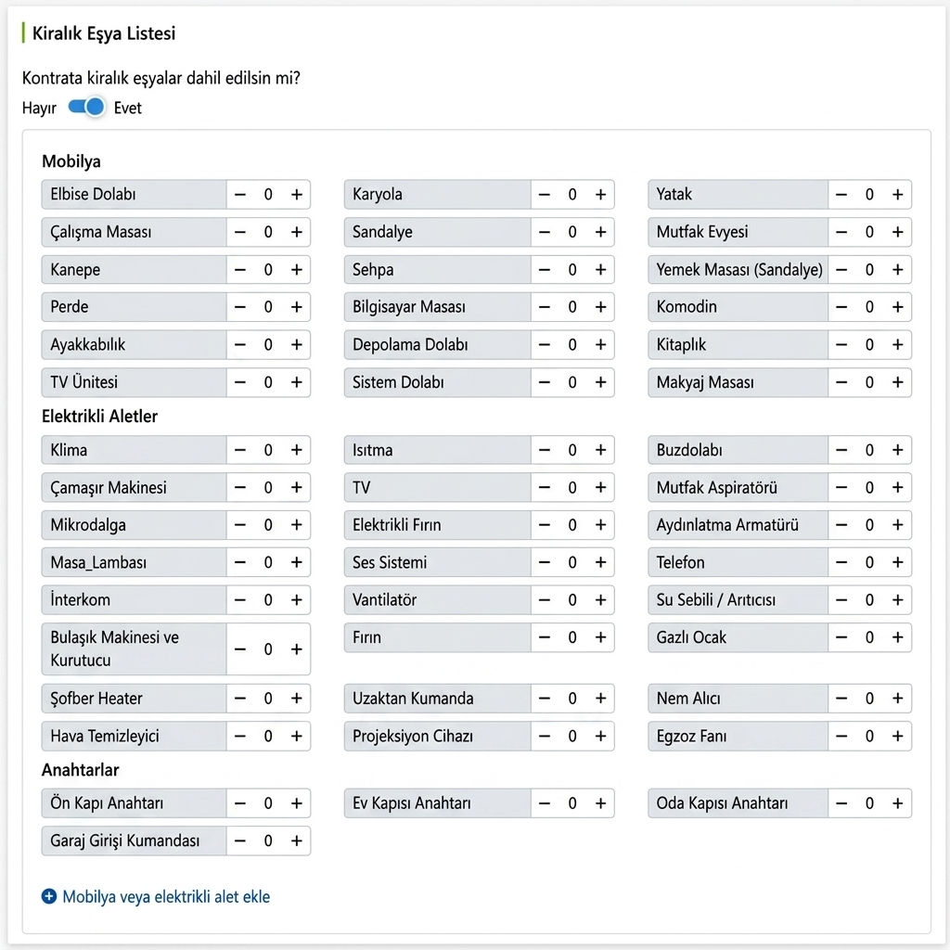The image size is (950, 950).
Task: Decrease Oda Kapısı Anahtarı count
Action: tap(841, 803)
